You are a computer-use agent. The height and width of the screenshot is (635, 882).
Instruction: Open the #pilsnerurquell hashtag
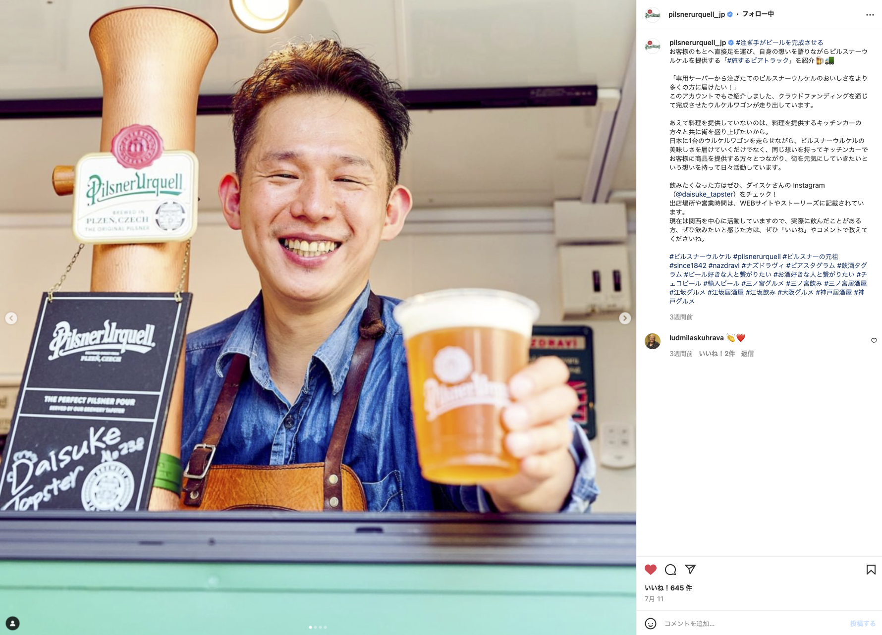pyautogui.click(x=757, y=257)
